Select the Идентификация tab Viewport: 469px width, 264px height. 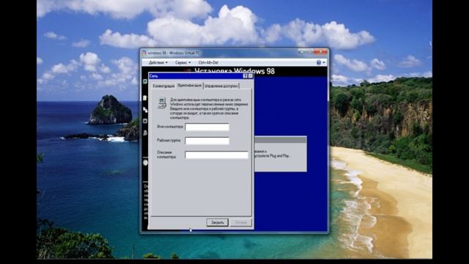point(189,85)
